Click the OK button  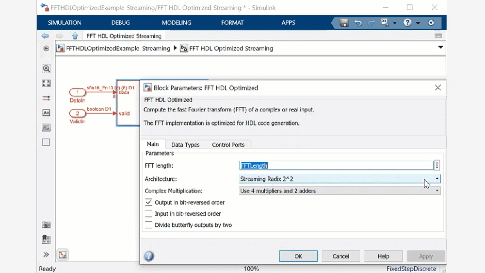click(x=298, y=256)
